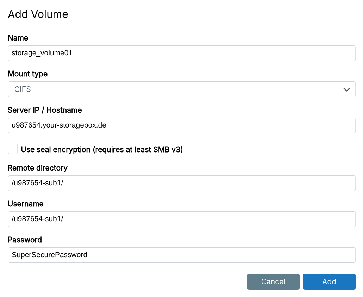363x297 pixels.
Task: Place cursor in the SuperSecurePassword text
Action: tap(49, 255)
